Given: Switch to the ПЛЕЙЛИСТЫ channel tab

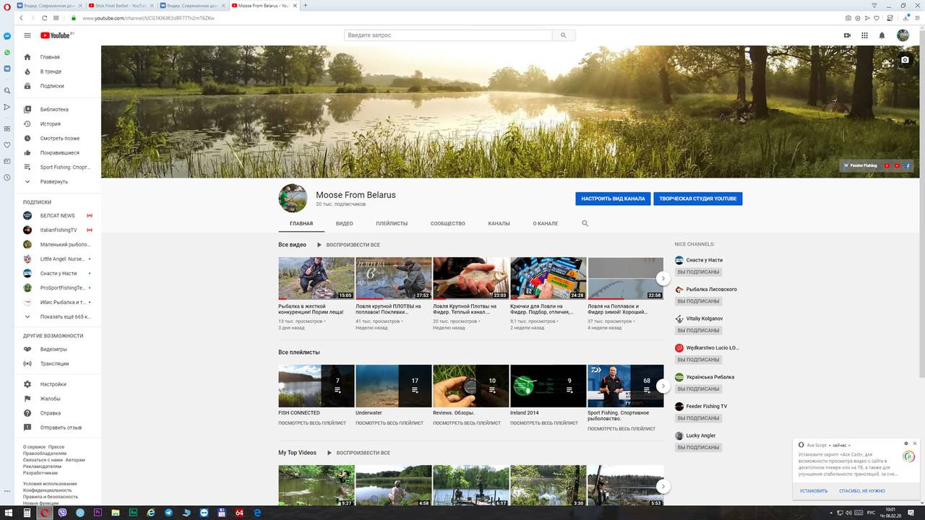Looking at the screenshot, I should pos(392,224).
